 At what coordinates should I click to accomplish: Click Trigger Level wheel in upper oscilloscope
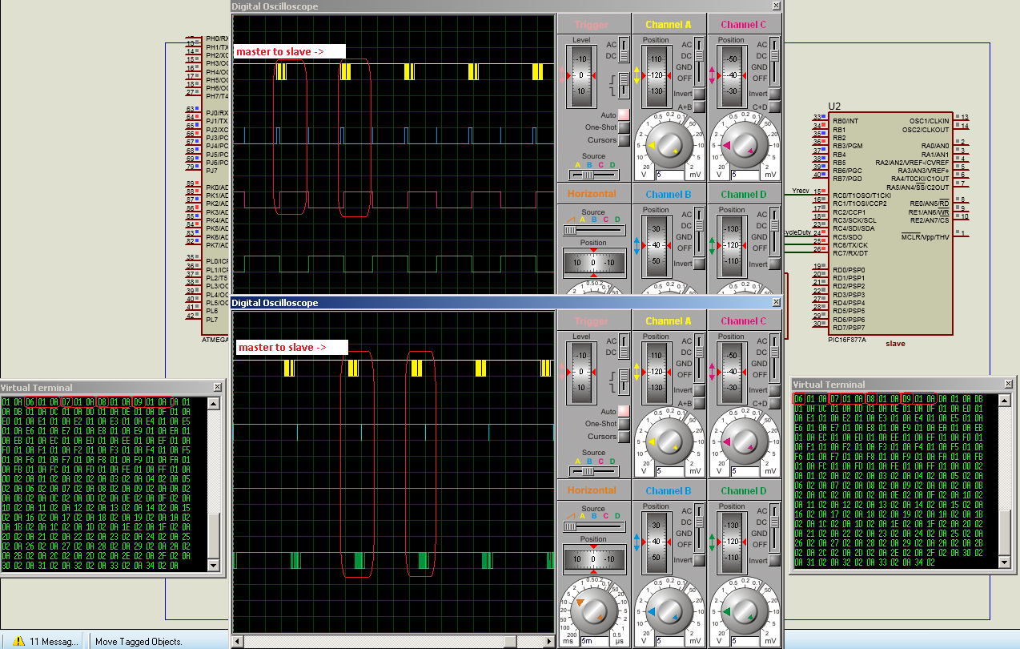tap(582, 75)
